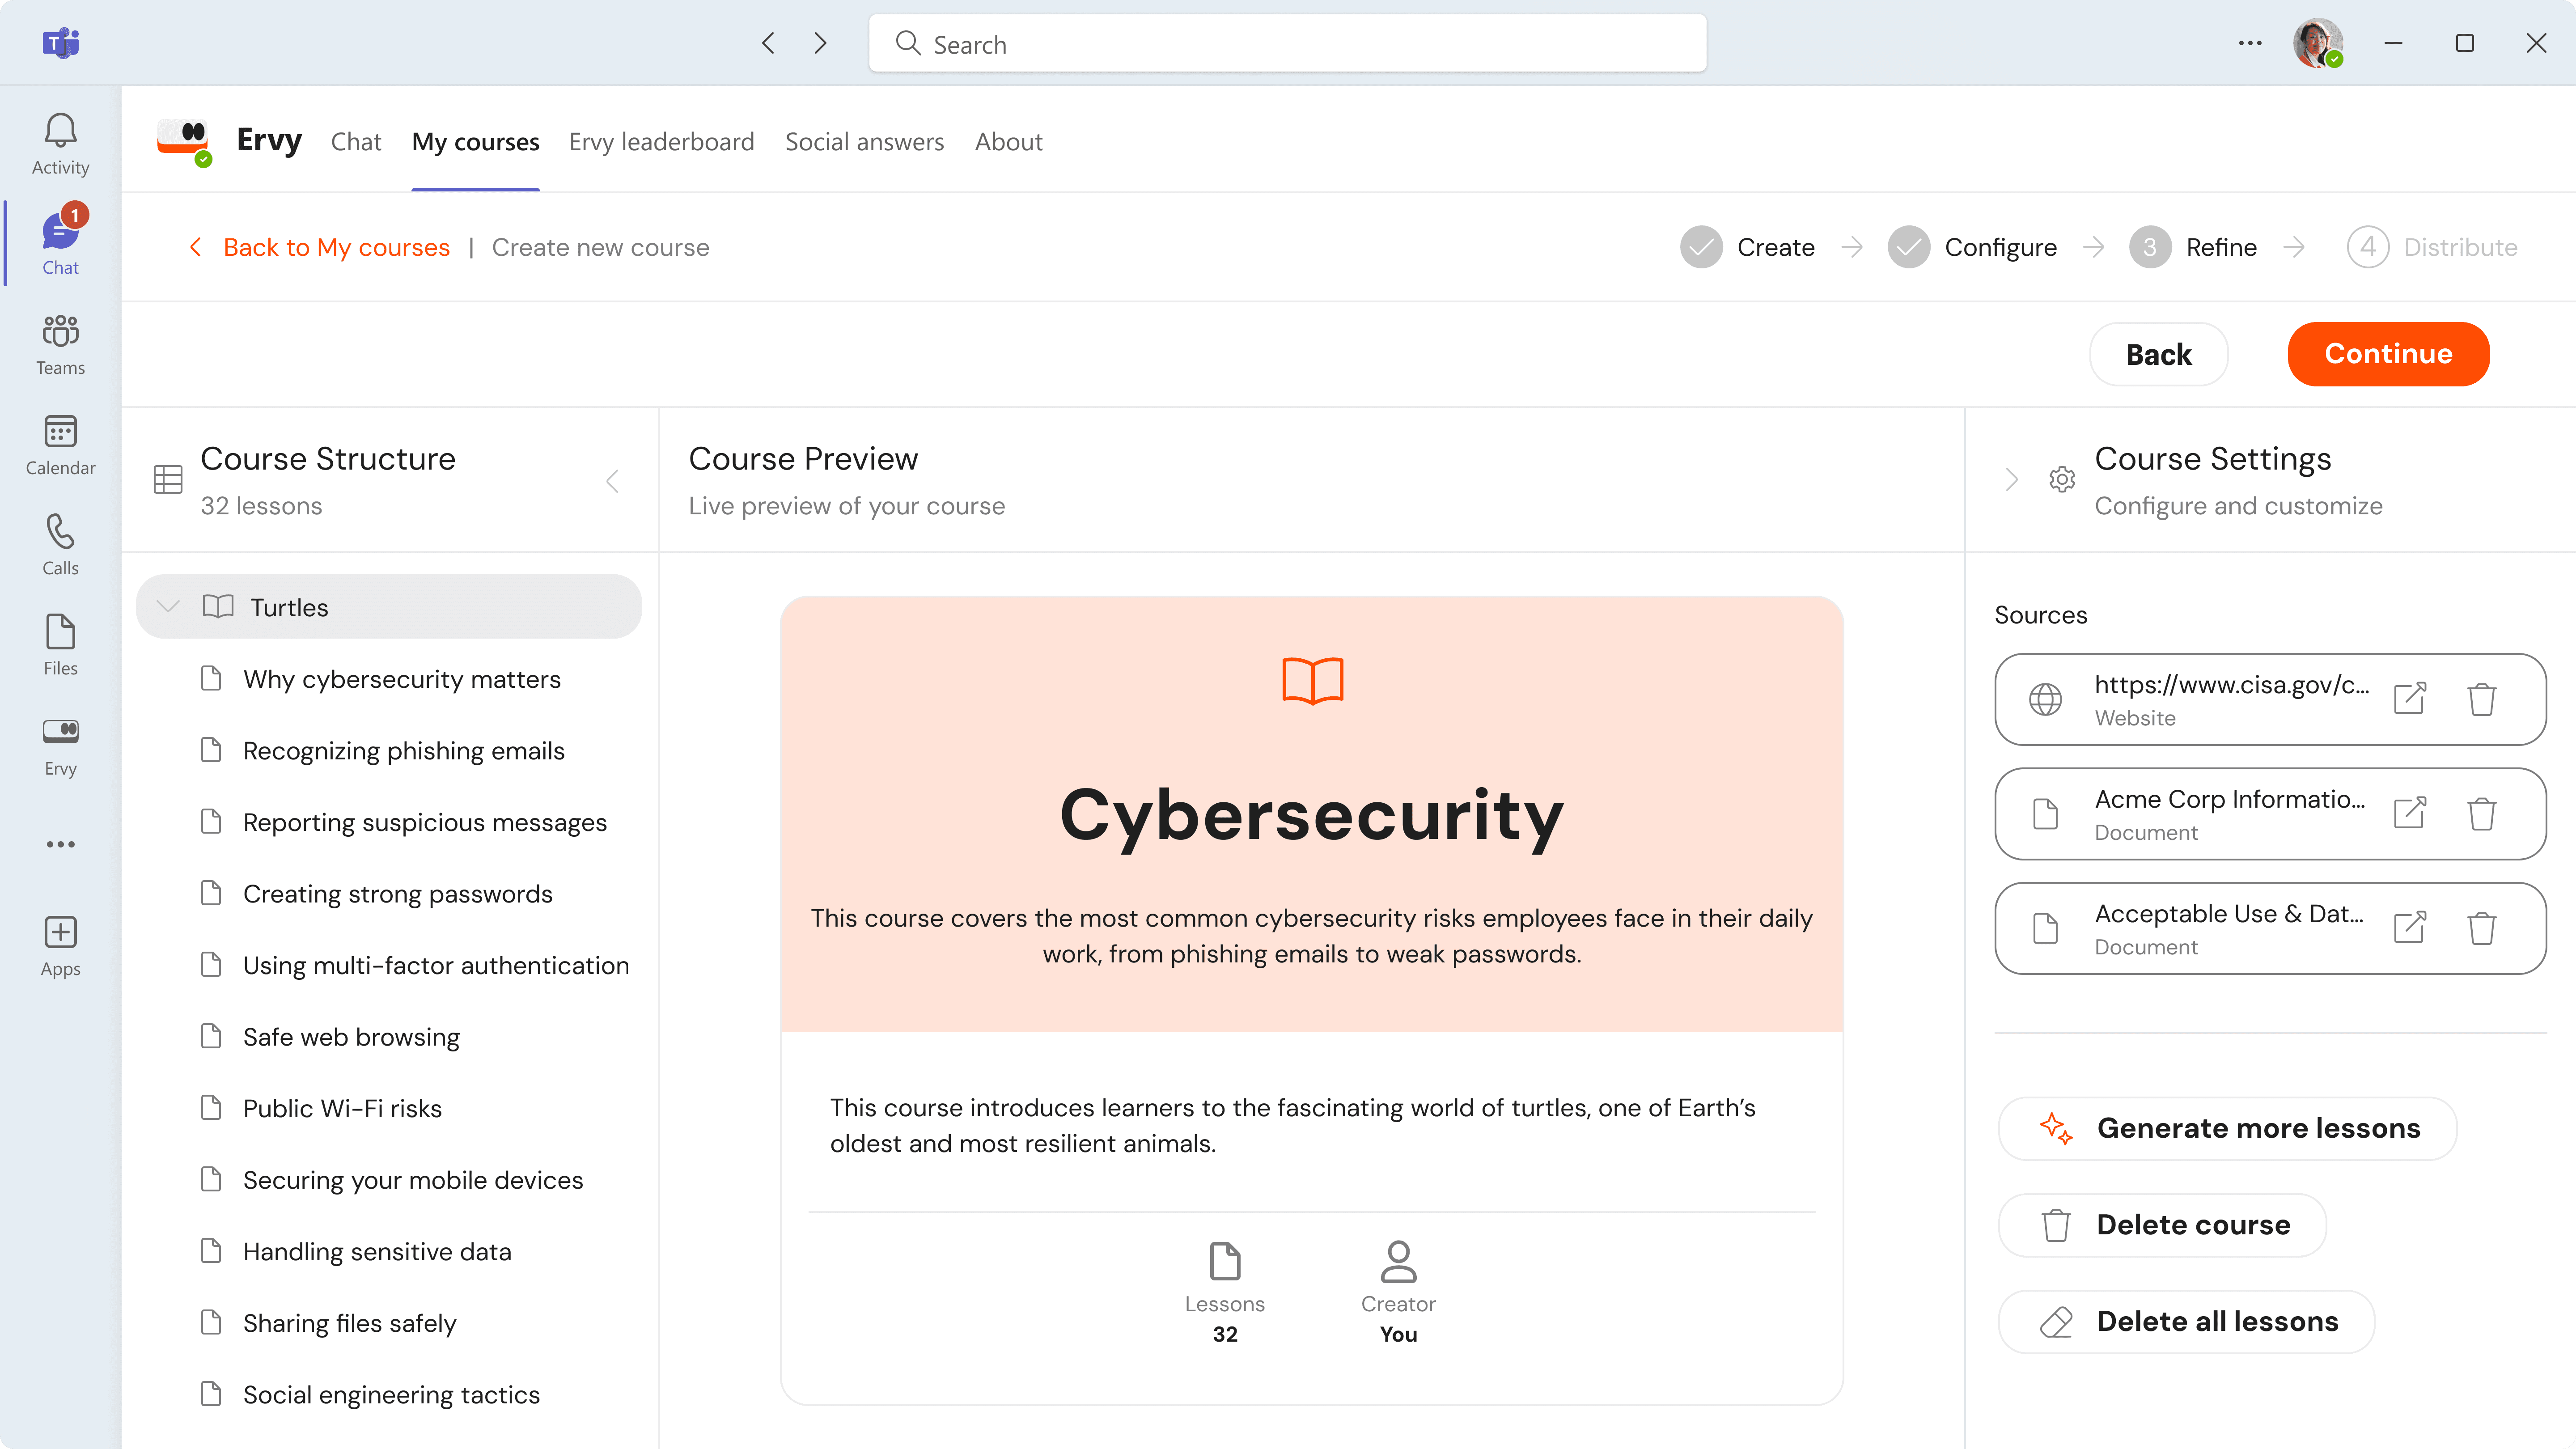The height and width of the screenshot is (1449, 2576).
Task: Switch to Ervy leaderboard tab
Action: tap(661, 142)
